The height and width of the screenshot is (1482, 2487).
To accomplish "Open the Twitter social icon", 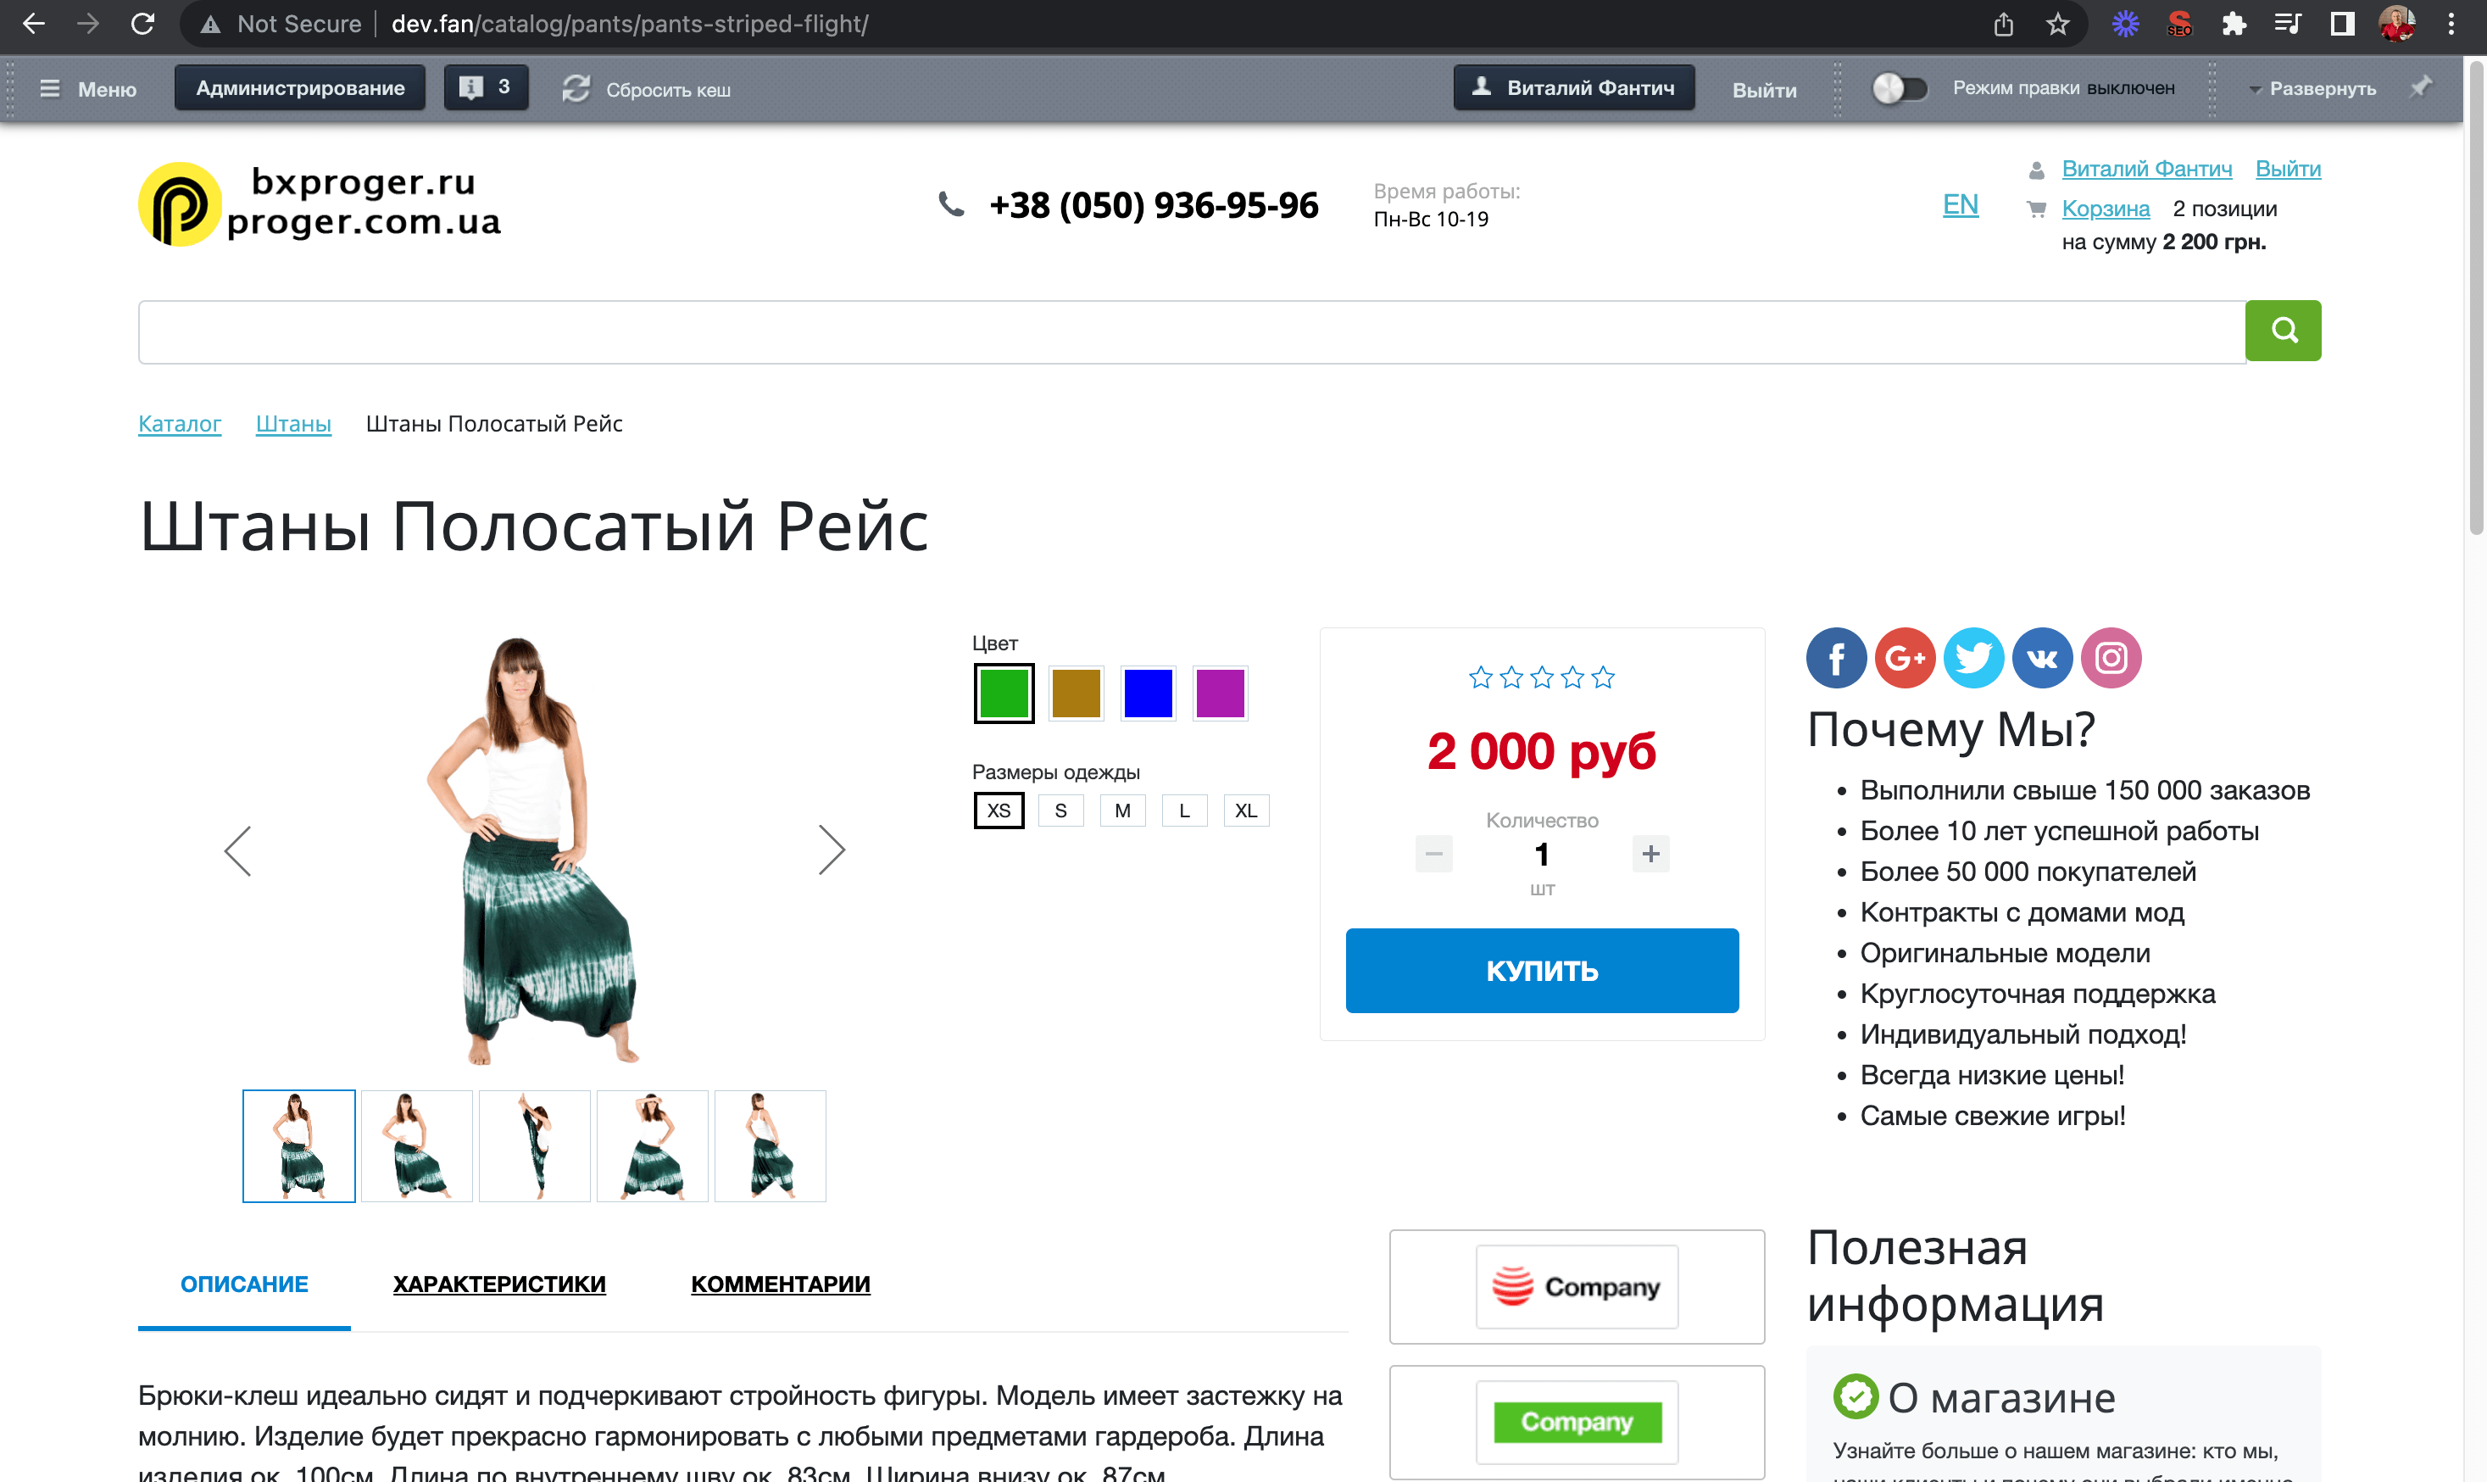I will coord(1974,657).
